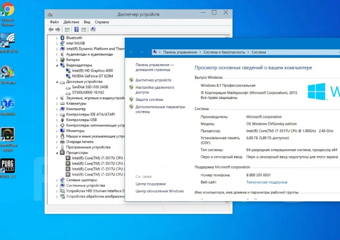The height and width of the screenshot is (240, 340).
Task: Select the Клавиатуры category icon
Action: [63, 104]
